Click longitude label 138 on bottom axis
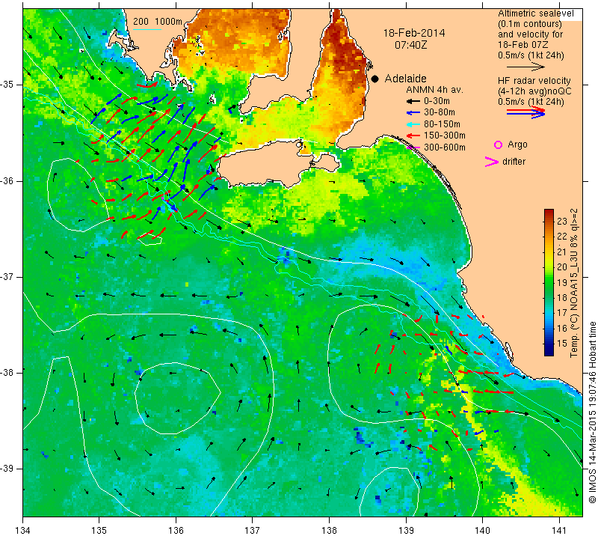 (329, 530)
